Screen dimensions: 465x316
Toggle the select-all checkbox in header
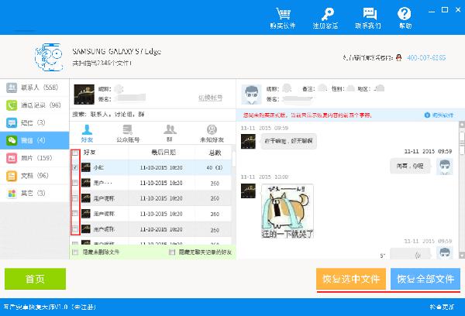tap(75, 153)
